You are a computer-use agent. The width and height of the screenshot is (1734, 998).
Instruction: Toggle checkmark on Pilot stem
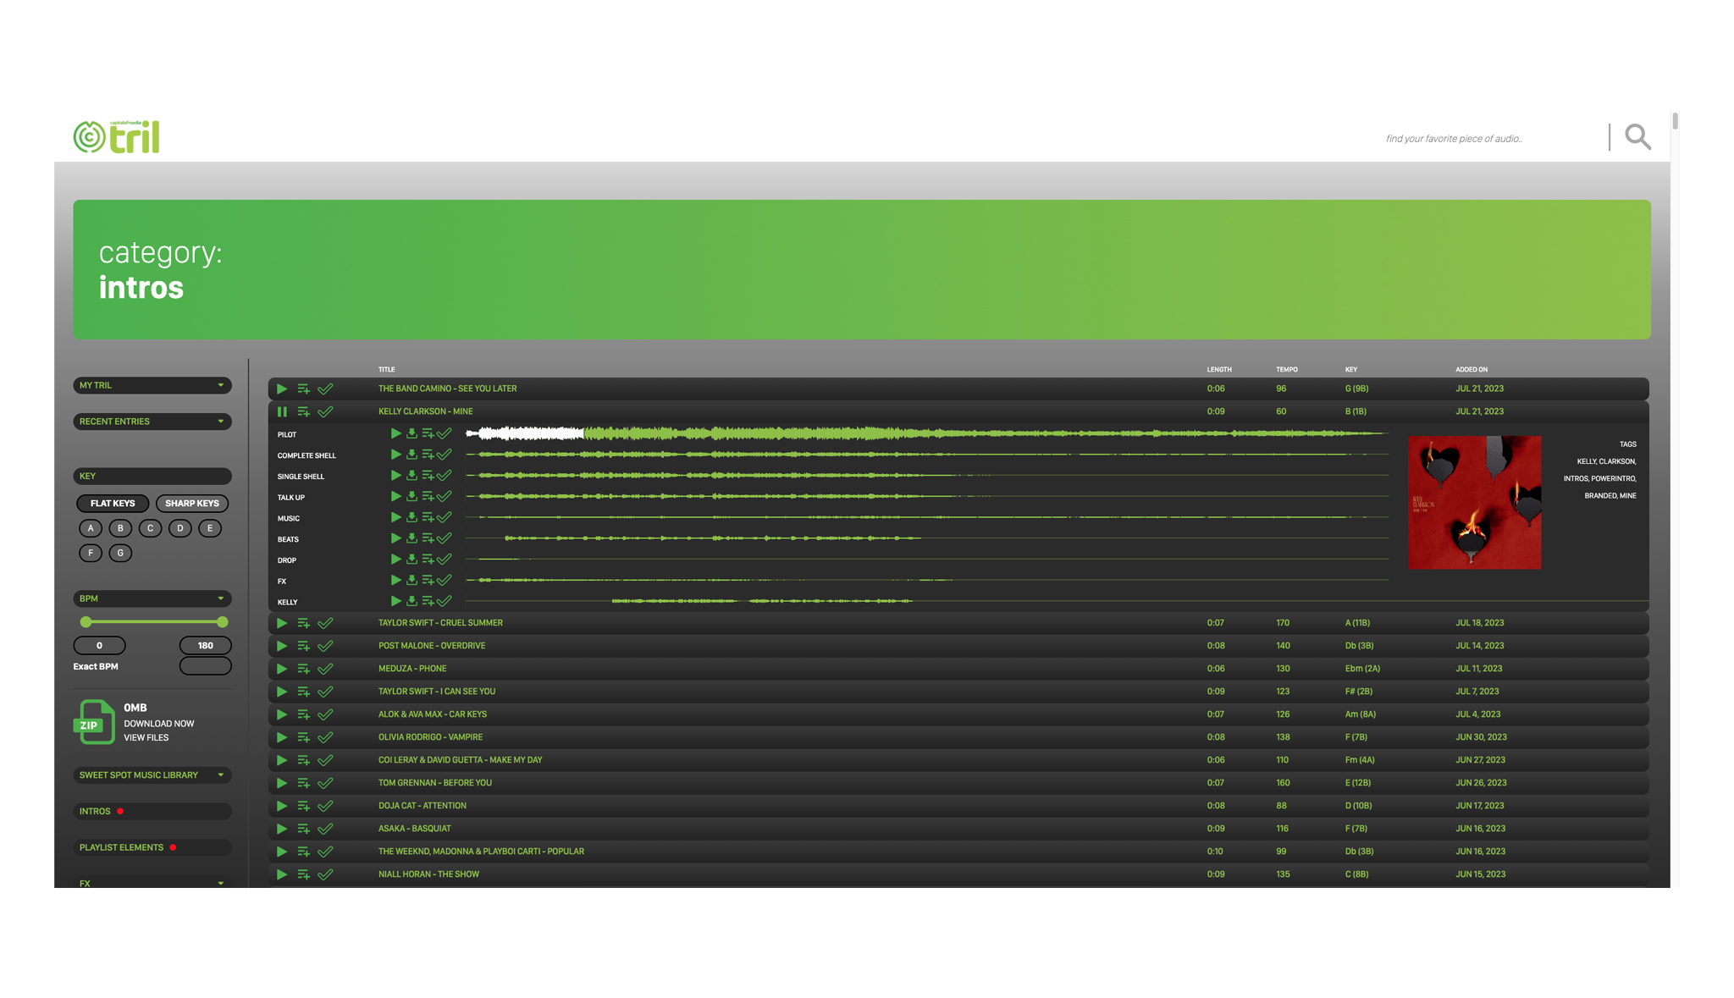(445, 433)
